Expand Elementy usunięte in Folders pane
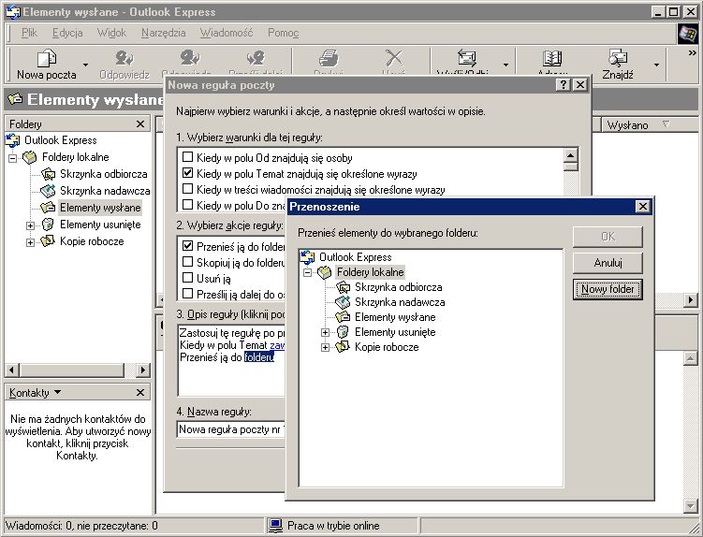Screen dimensions: 703x537 [x=30, y=225]
